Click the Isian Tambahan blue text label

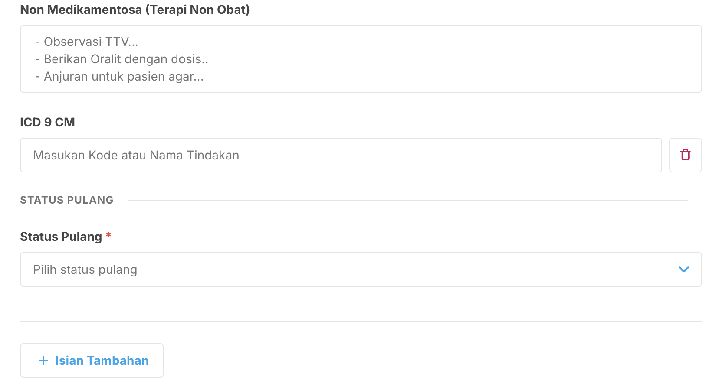(x=102, y=360)
